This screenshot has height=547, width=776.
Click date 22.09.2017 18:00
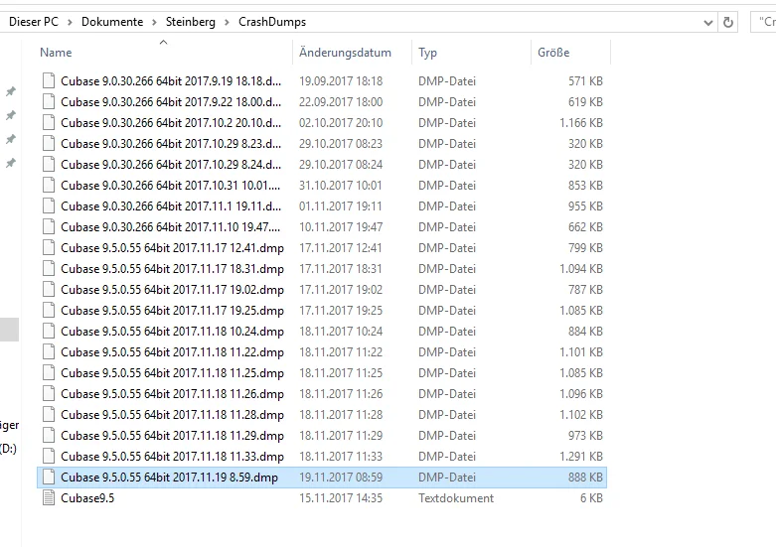(341, 102)
